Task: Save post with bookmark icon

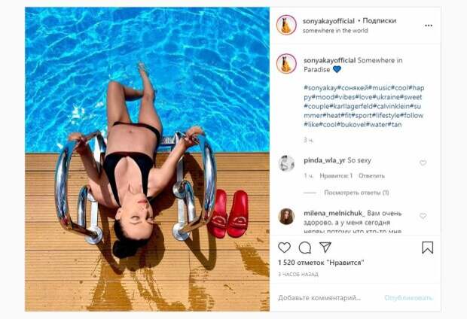Action: coord(427,248)
